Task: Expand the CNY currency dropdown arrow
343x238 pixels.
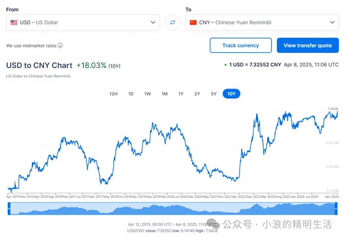Action: coord(332,23)
